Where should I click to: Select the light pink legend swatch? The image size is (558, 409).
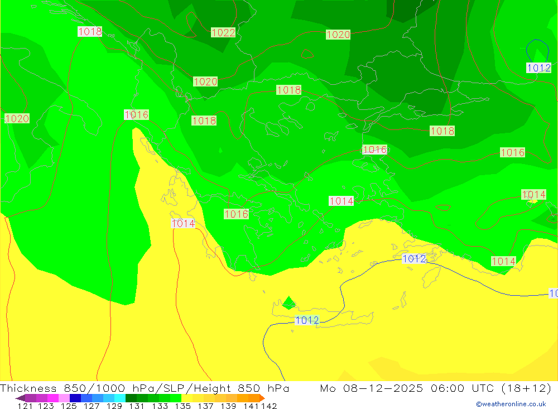tap(64, 398)
